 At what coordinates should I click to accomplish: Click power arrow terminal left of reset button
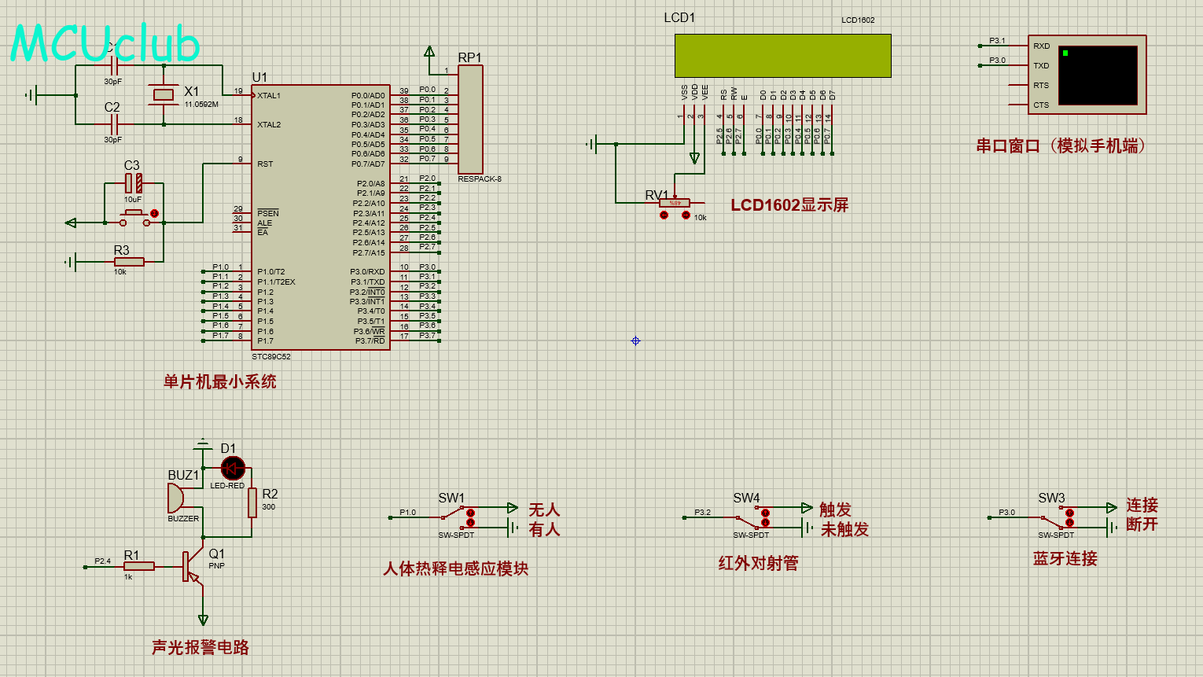[71, 223]
